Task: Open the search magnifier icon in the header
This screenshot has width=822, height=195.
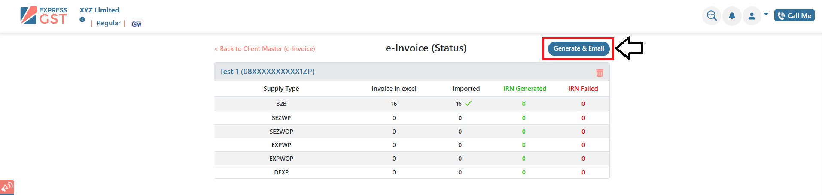Action: click(712, 16)
